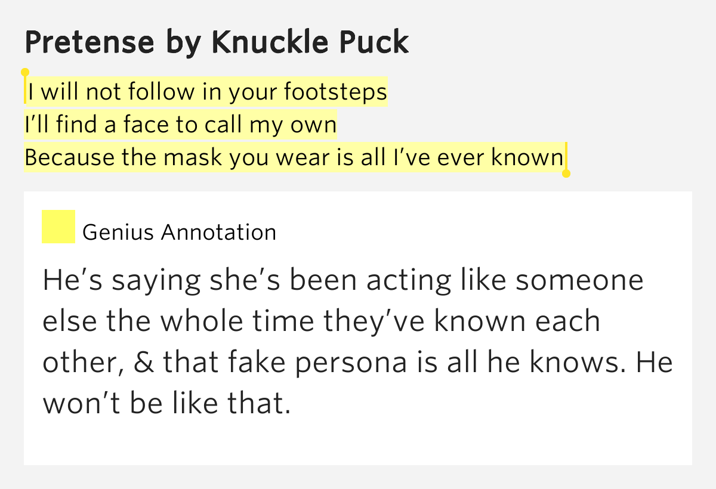Click the word "footsteps" in highlighted lyrics

point(335,92)
